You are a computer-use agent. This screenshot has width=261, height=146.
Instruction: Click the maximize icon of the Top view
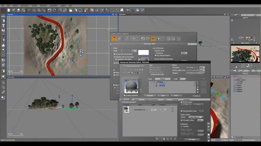click(116, 15)
